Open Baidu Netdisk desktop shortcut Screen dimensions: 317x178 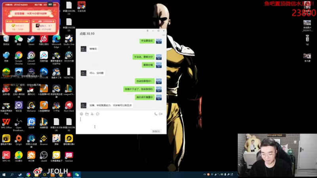point(44,57)
